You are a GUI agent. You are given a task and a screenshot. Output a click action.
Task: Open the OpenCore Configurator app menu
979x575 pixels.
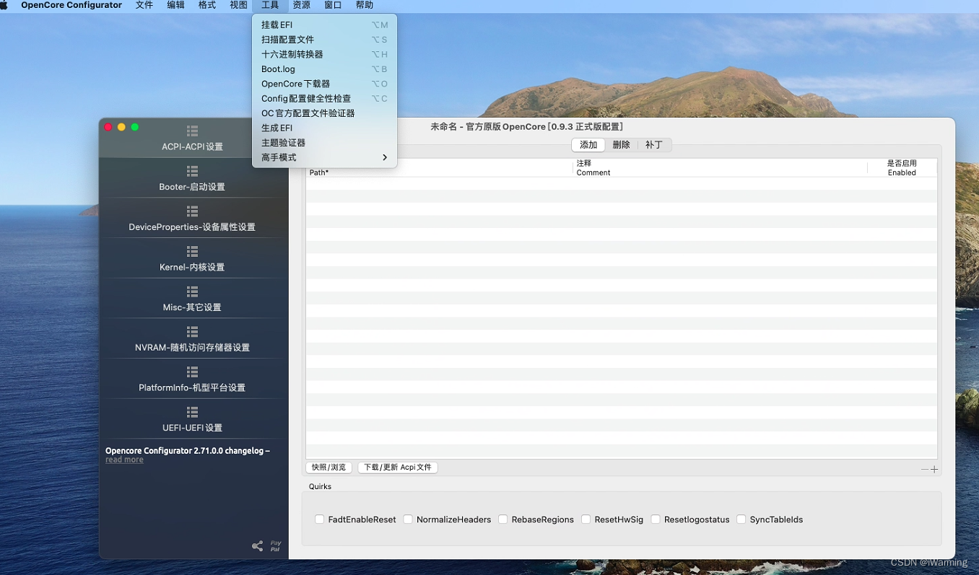[71, 5]
